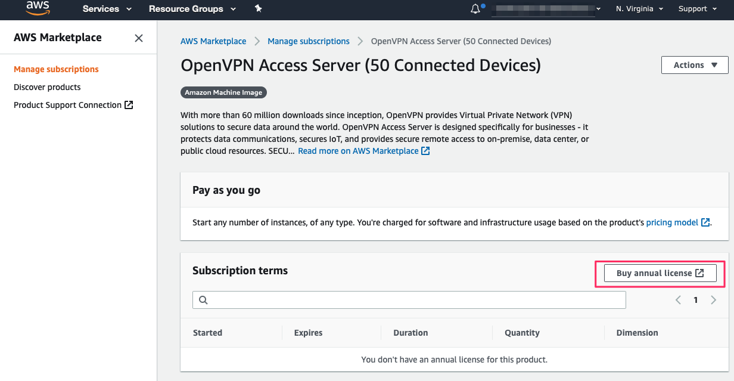Click the pin shortcut icon
This screenshot has height=381, width=734.
258,8
